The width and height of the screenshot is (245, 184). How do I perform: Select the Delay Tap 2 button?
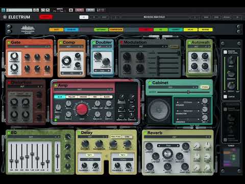point(123,155)
